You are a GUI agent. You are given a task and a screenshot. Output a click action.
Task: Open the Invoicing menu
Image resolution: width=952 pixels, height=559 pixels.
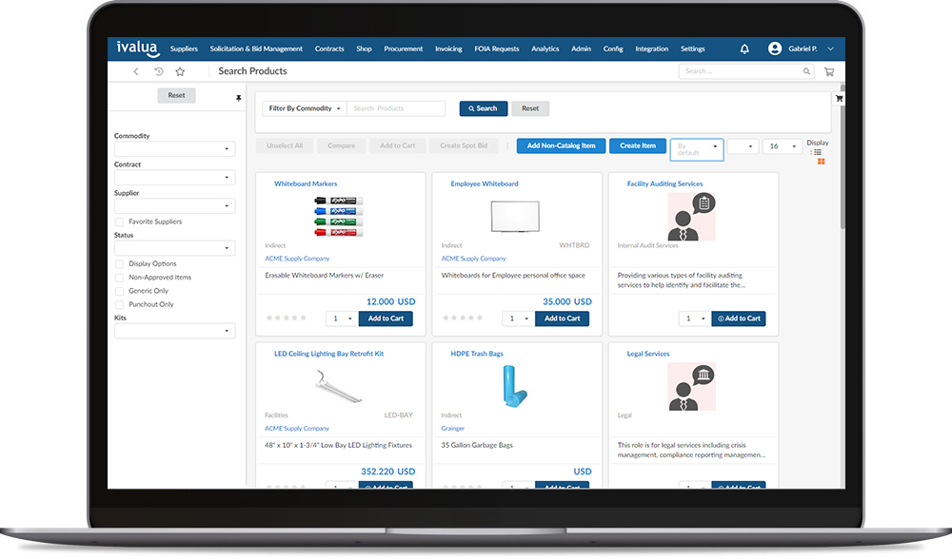[x=448, y=49]
